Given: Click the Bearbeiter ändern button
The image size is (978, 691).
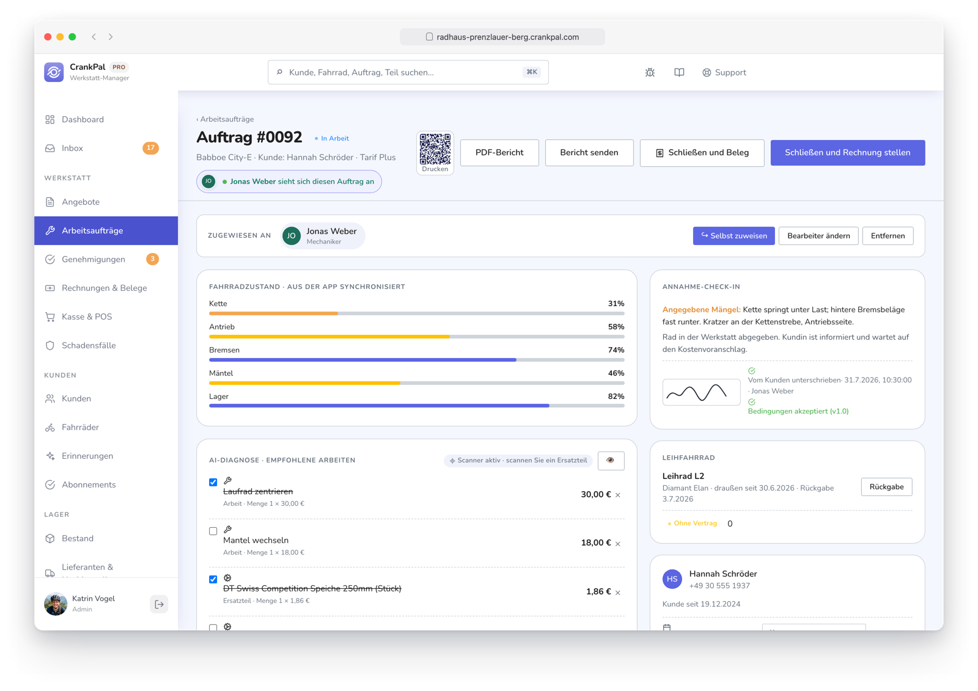Looking at the screenshot, I should [818, 236].
